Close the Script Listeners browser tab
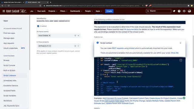 click(x=48, y=2)
